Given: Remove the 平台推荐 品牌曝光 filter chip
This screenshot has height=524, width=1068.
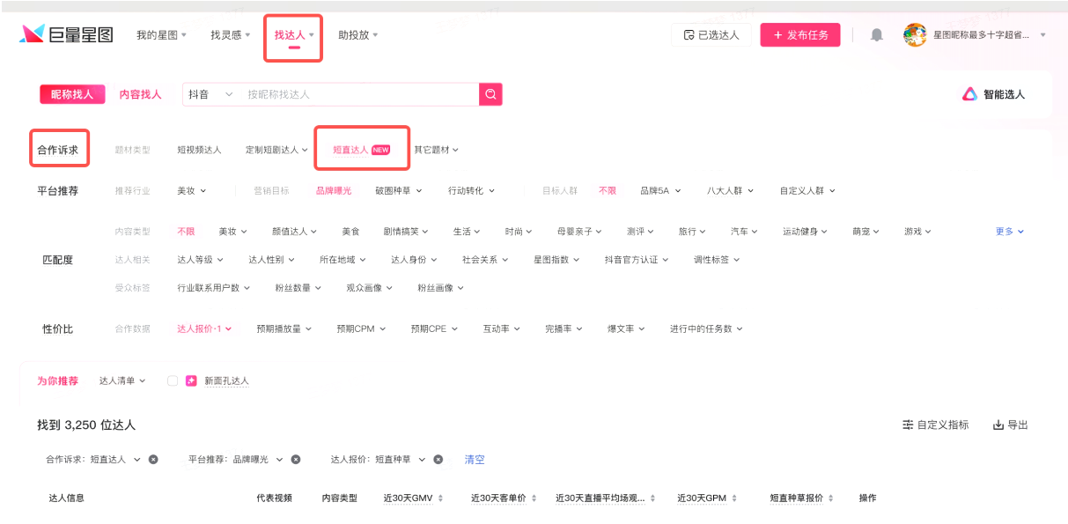Looking at the screenshot, I should point(296,460).
